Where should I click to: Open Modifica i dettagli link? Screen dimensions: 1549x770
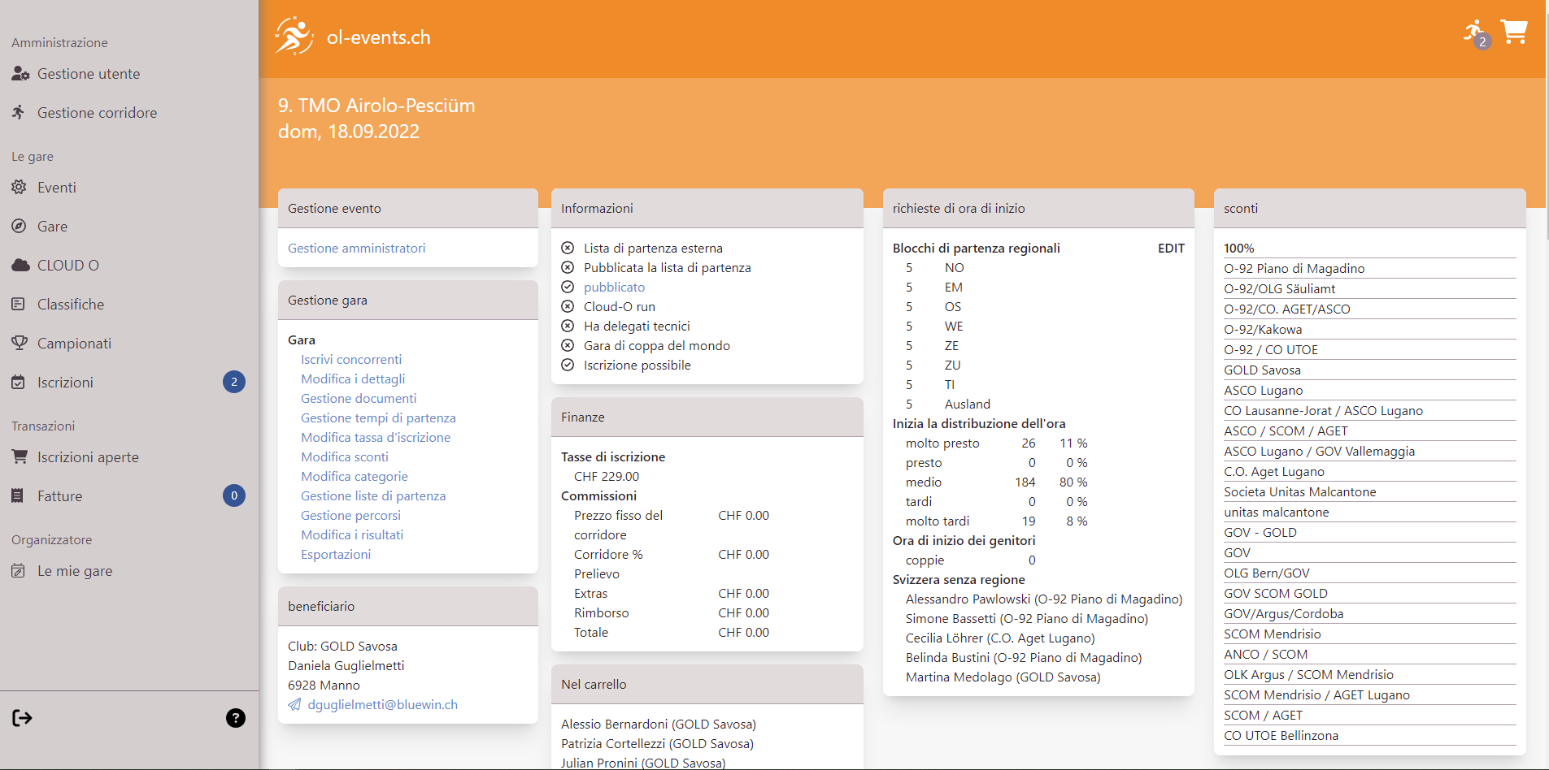pos(353,379)
